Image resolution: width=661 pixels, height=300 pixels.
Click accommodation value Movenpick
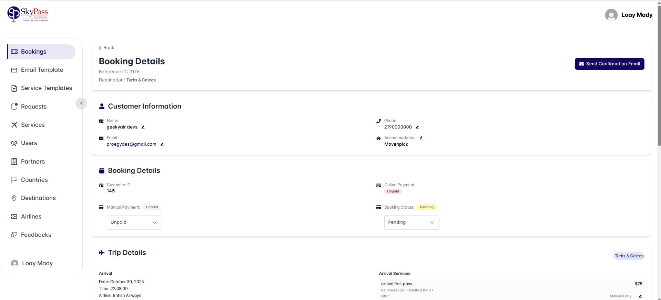click(396, 144)
